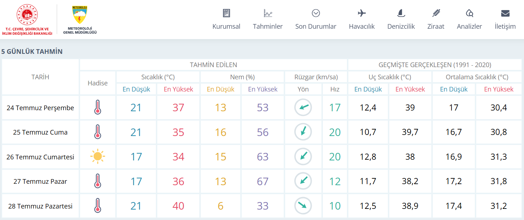Click the Sıcaklık En Yüksek column header
524x220 pixels.
178,89
